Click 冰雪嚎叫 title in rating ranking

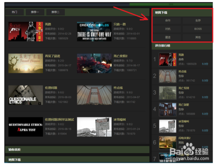tap(184, 121)
